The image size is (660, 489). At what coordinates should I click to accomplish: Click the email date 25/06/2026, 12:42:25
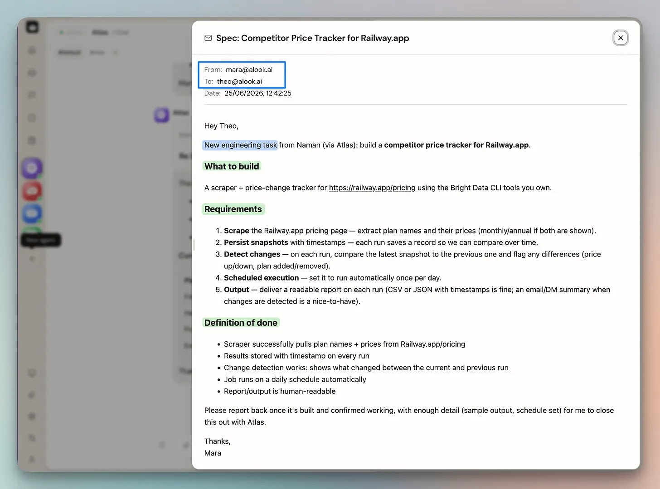click(258, 93)
